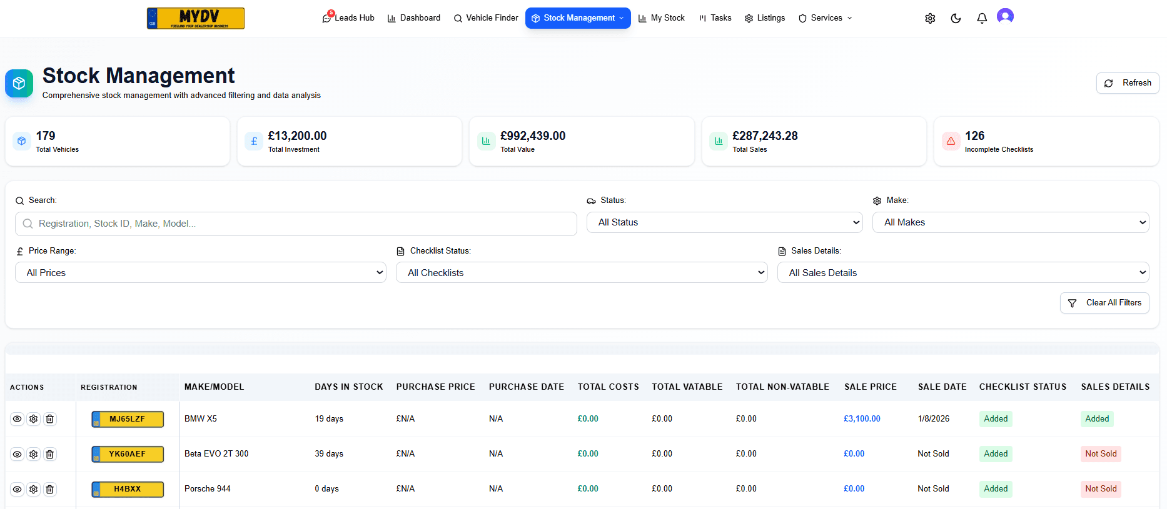View details for MJ65LZF row

(18, 419)
